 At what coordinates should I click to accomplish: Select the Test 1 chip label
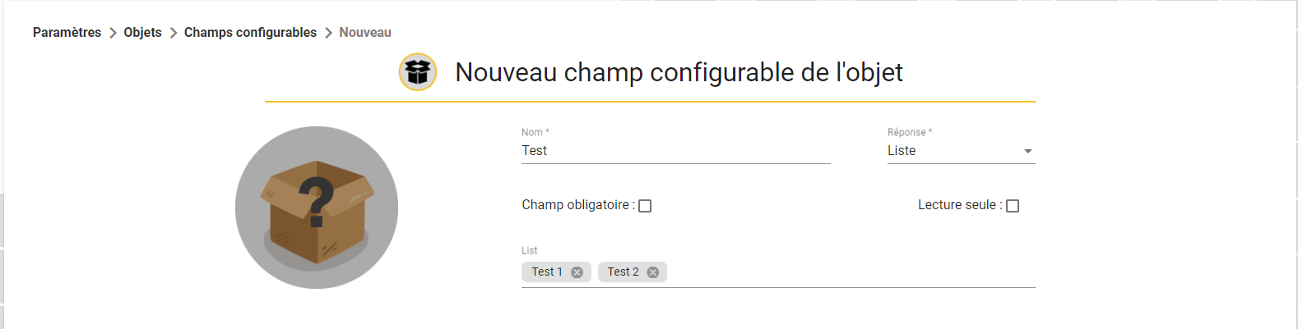coord(547,272)
